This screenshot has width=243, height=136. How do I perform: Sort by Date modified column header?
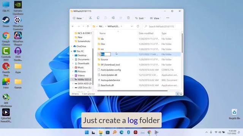tap(146, 33)
